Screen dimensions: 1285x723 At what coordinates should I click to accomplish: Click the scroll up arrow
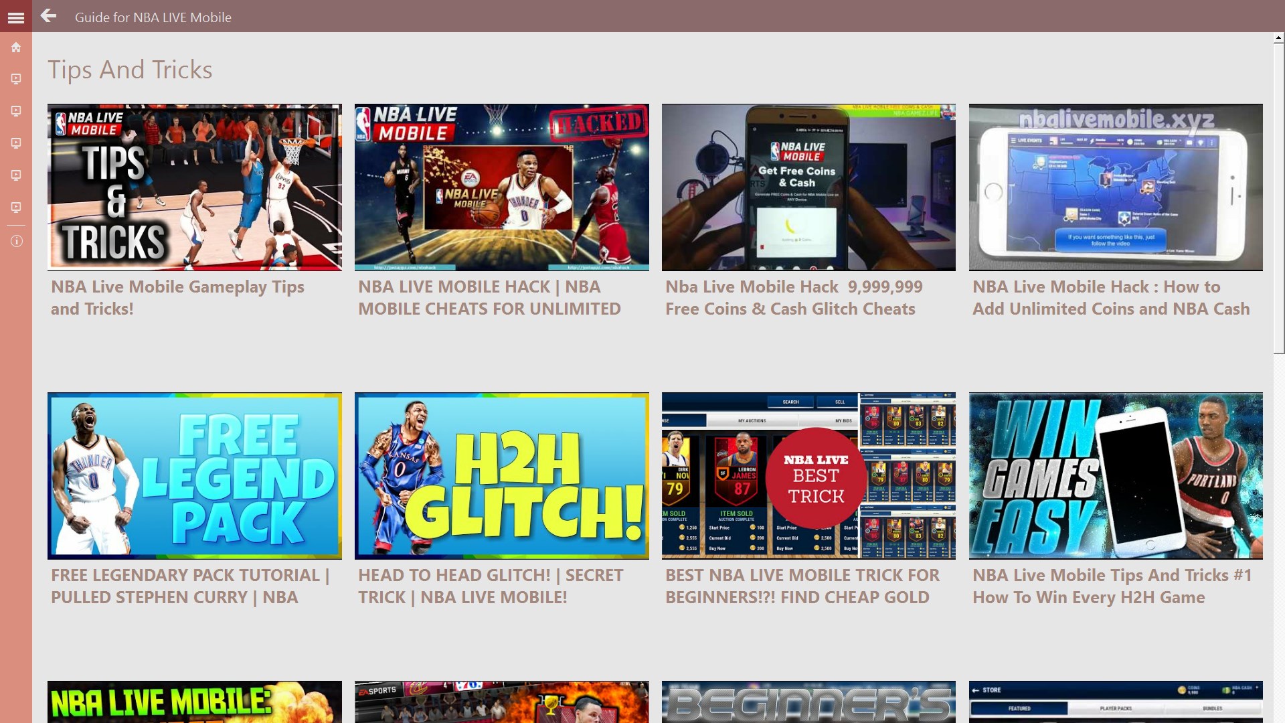coord(1279,39)
